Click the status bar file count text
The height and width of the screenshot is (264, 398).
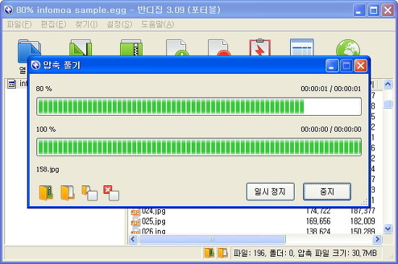click(305, 253)
